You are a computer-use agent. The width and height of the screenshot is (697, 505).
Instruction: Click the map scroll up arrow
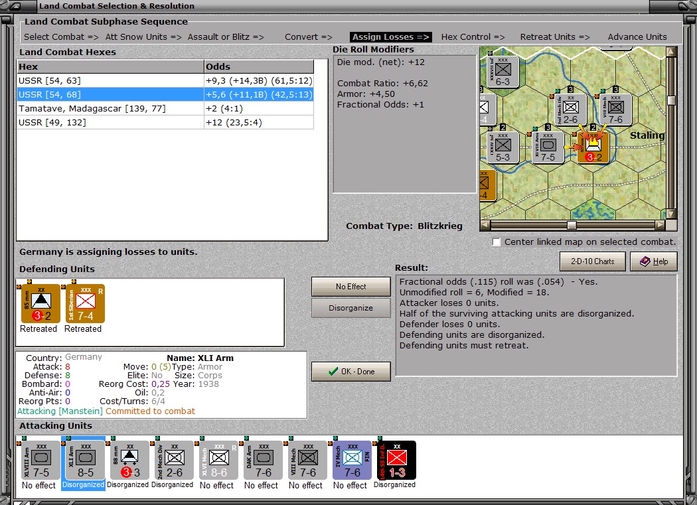[x=671, y=52]
